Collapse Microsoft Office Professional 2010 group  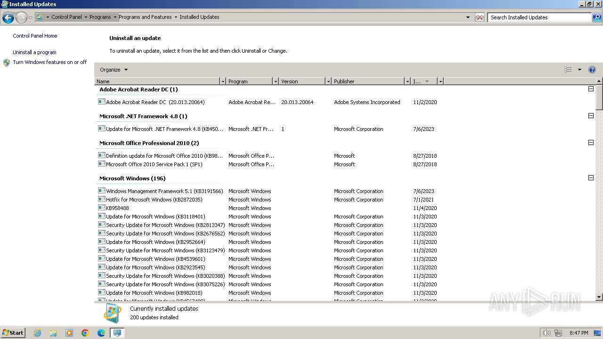[591, 143]
